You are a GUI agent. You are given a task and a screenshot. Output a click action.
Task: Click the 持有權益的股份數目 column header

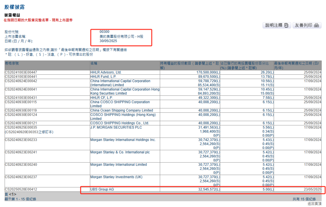click(x=190, y=65)
